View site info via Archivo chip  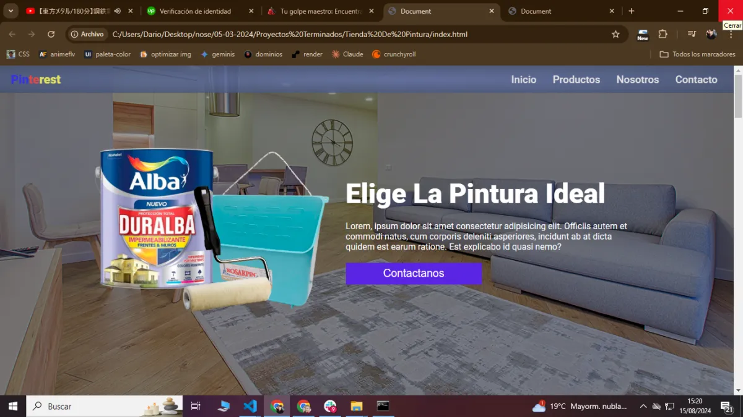[87, 35]
